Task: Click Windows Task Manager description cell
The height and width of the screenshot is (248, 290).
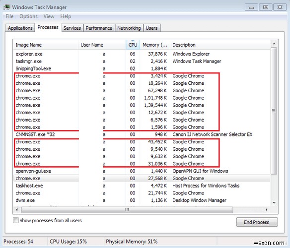Action: pos(197,62)
